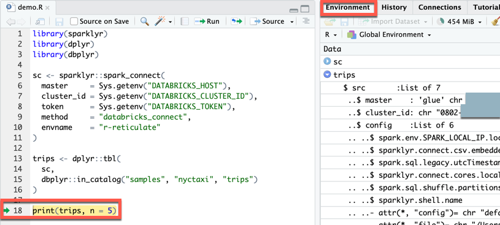Close the demo.R tab
500x225 pixels.
[x=47, y=8]
